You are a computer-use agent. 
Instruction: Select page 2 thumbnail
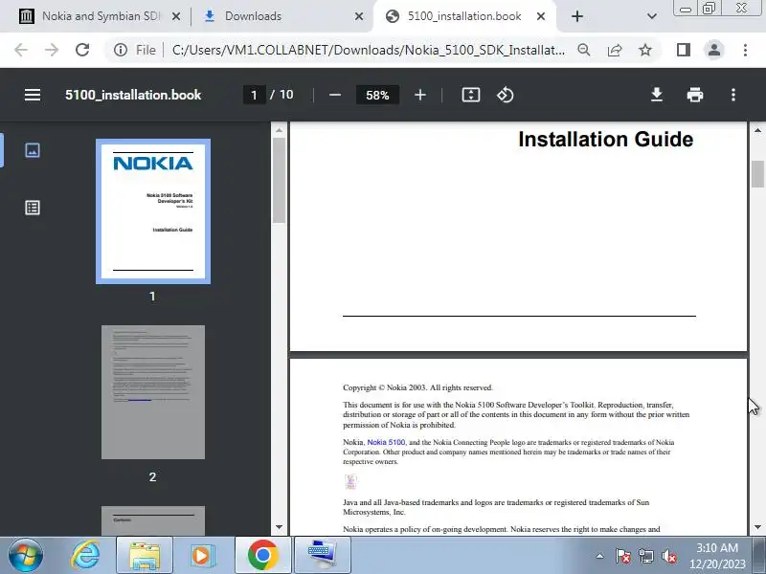[153, 392]
